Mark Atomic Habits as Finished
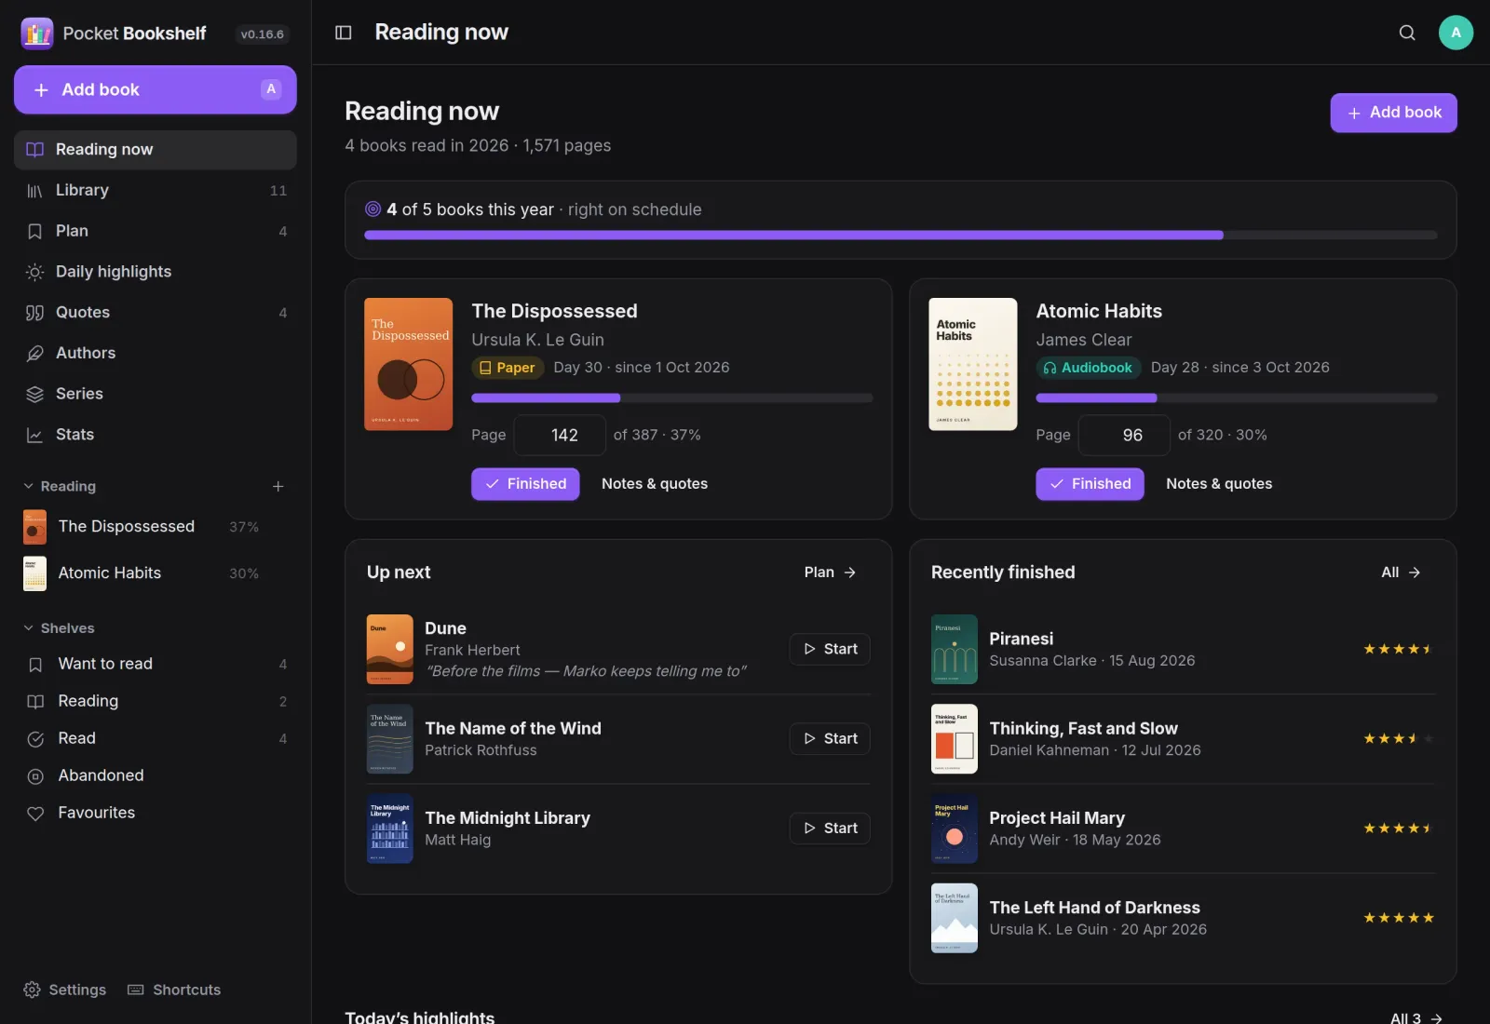The height and width of the screenshot is (1024, 1490). (x=1090, y=484)
